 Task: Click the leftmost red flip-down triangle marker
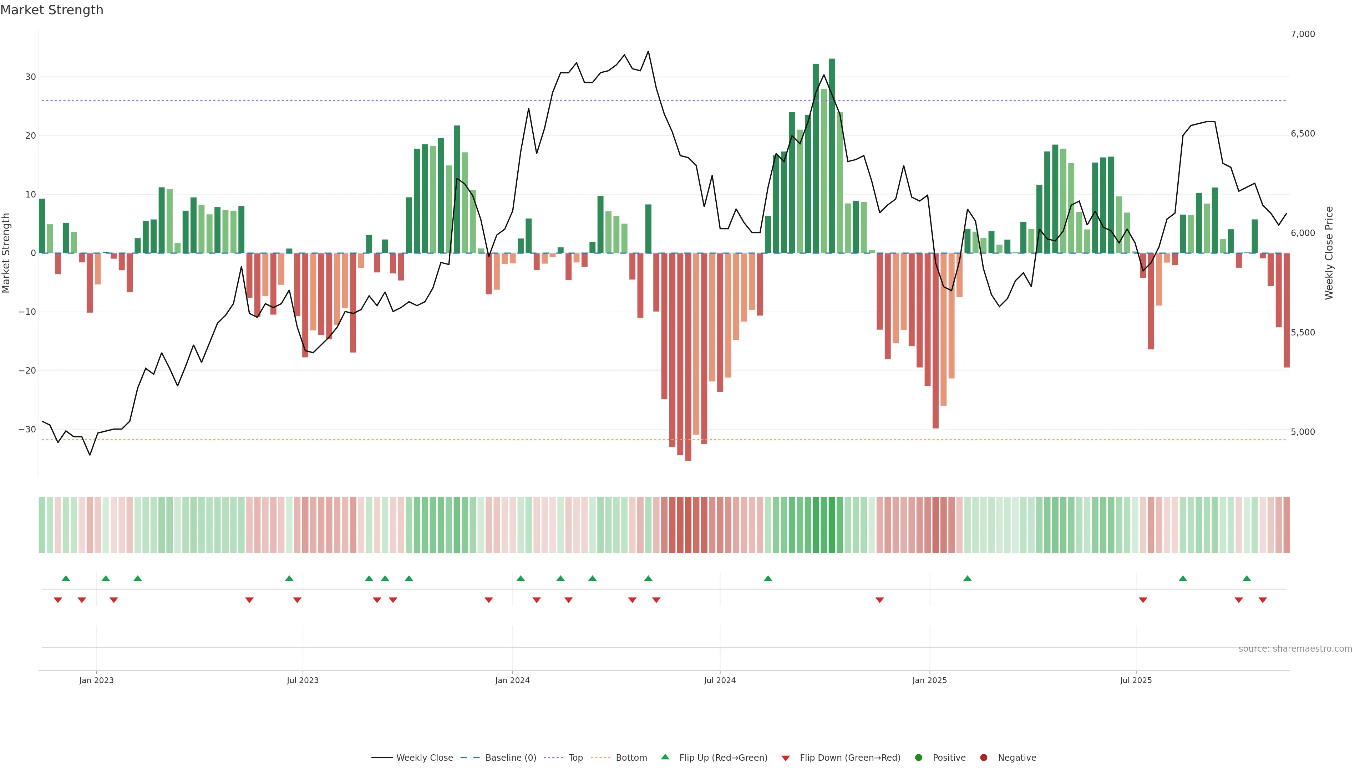tap(58, 600)
